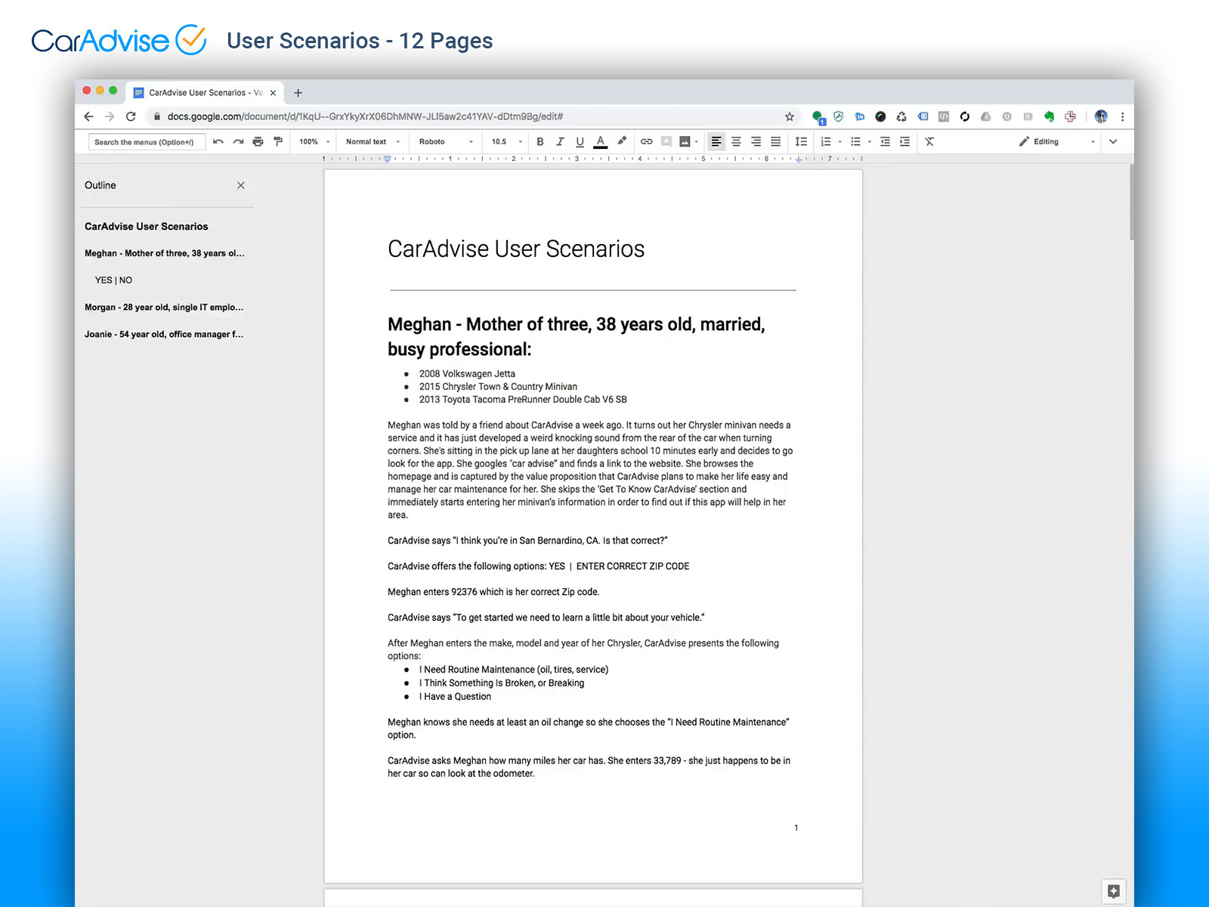Go back in the browser
1209x907 pixels.
[x=88, y=116]
